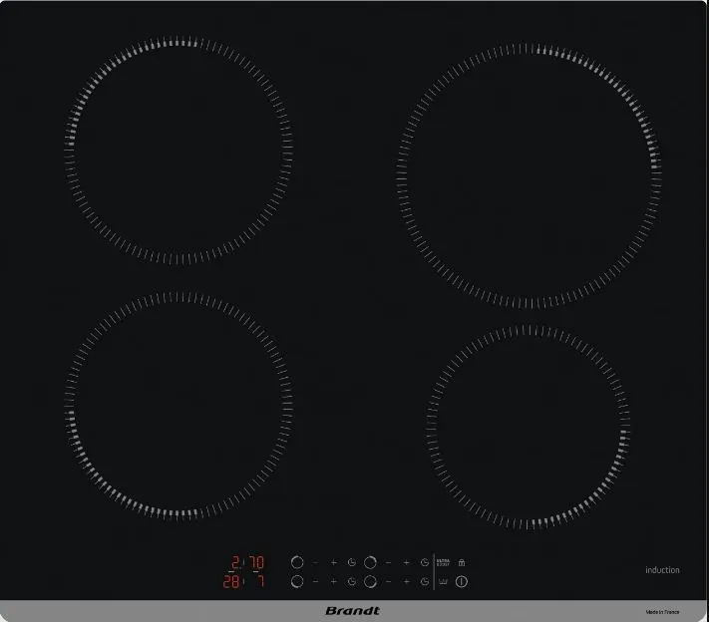The height and width of the screenshot is (622, 709).
Task: Select the top-row second zone circle
Action: point(370,562)
